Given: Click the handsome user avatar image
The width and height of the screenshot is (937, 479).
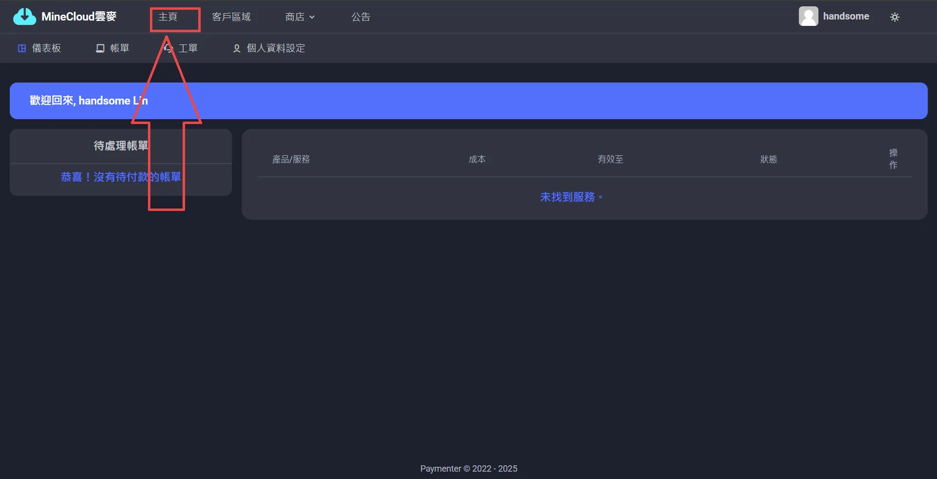Looking at the screenshot, I should 808,17.
